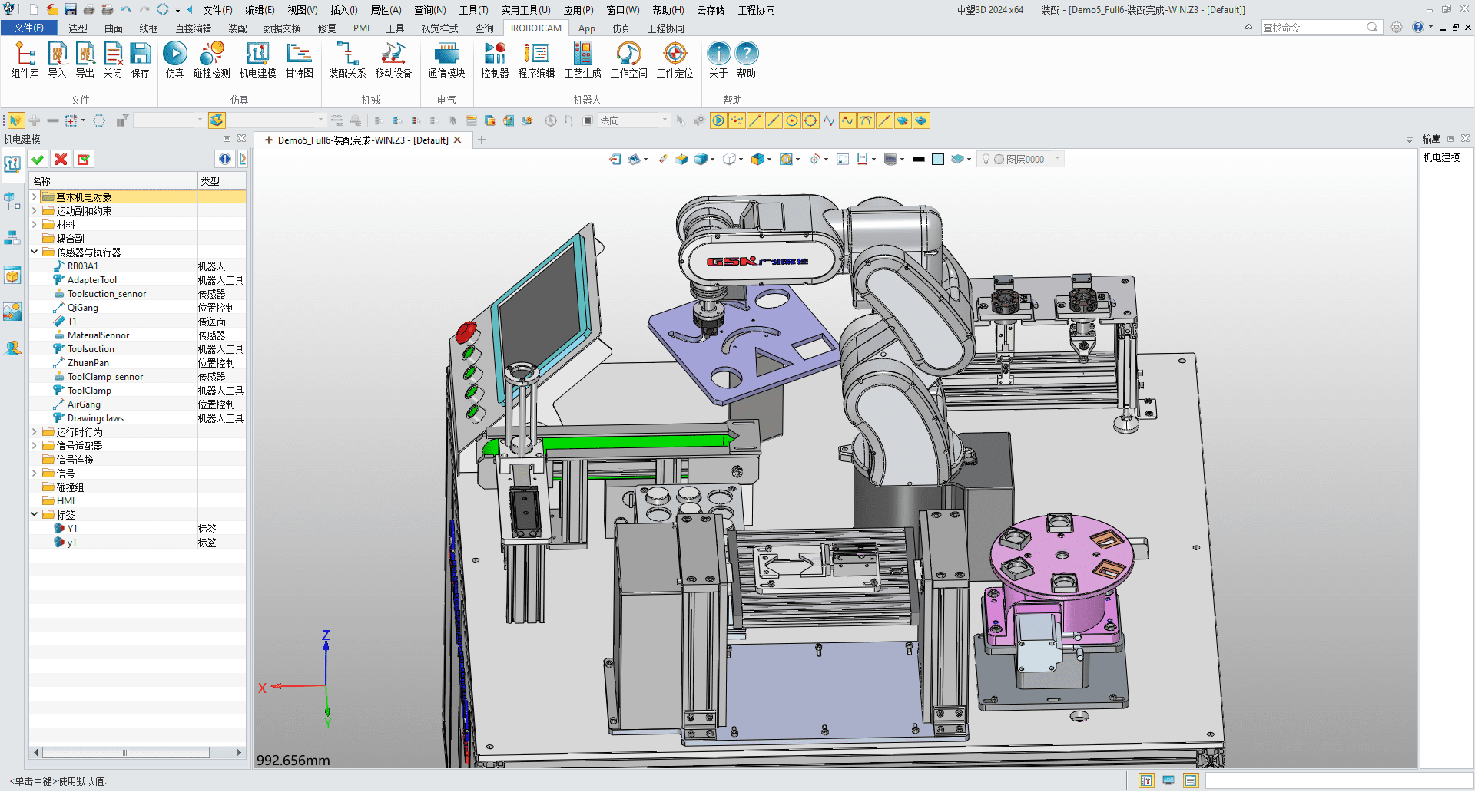The height and width of the screenshot is (792, 1475).
Task: Toggle the layer circle indicator beside 图层0000
Action: point(999,160)
